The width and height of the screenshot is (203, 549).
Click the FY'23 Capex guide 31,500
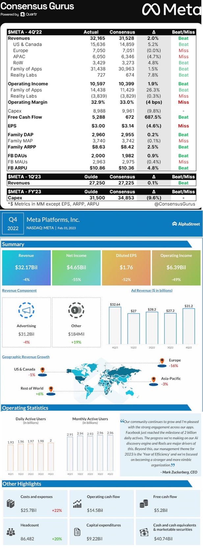(x=98, y=198)
